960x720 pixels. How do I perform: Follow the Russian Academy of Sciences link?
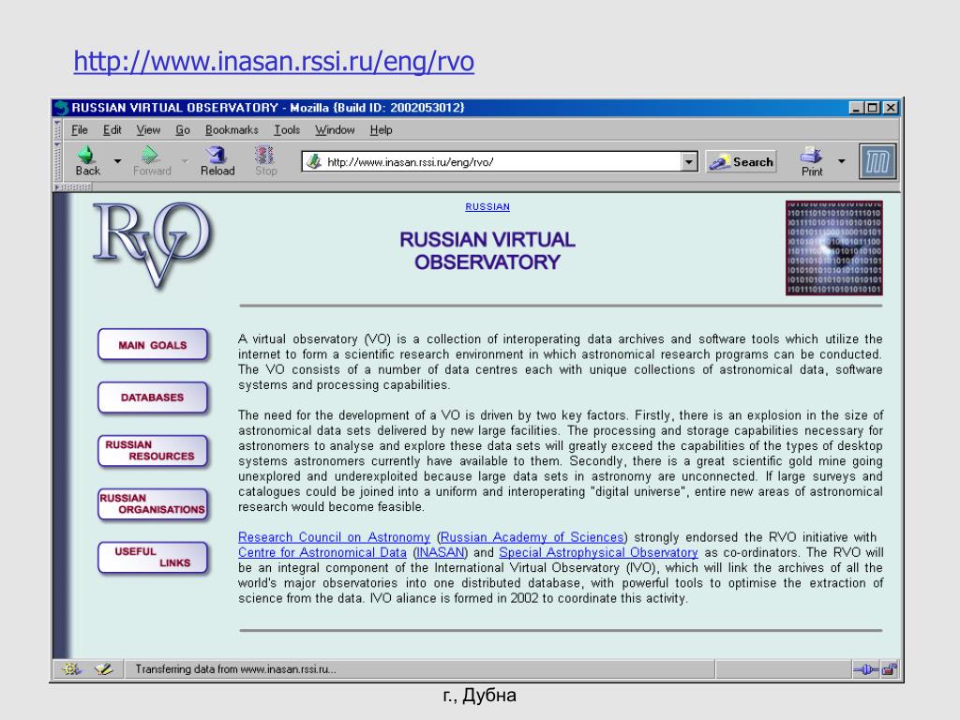click(532, 537)
